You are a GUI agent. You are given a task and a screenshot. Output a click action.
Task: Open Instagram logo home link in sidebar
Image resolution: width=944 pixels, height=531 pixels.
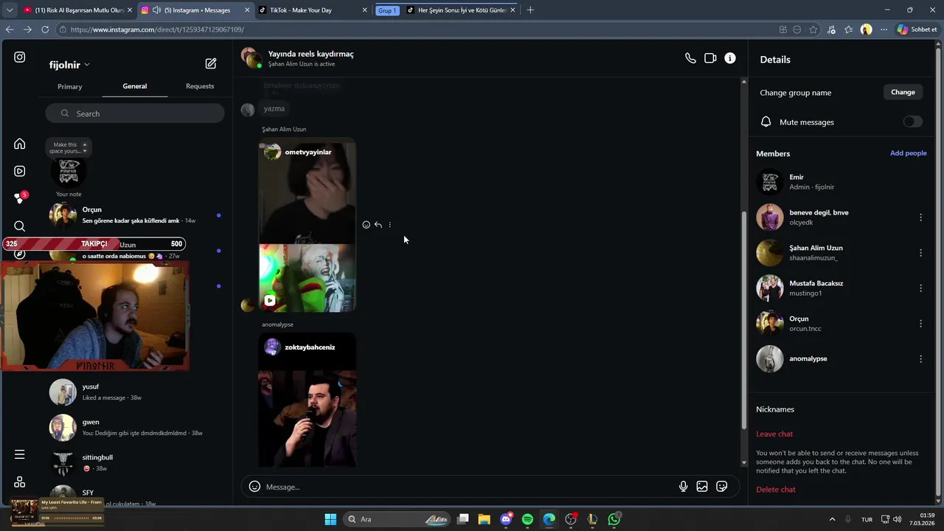[20, 57]
